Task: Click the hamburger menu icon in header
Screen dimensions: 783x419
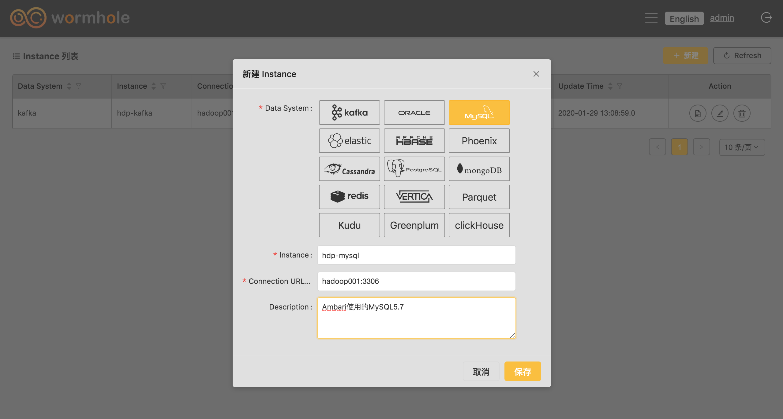Action: click(651, 18)
